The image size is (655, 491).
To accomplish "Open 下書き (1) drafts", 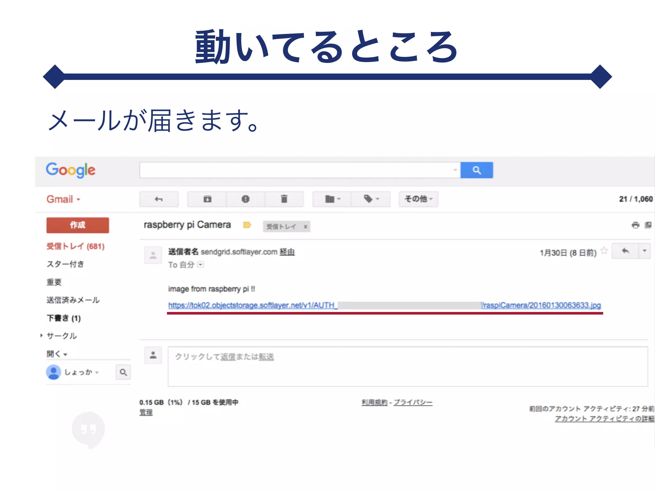I will click(x=64, y=318).
